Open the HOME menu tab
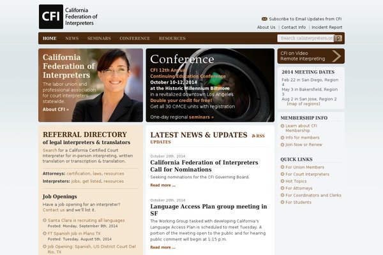 [50, 38]
